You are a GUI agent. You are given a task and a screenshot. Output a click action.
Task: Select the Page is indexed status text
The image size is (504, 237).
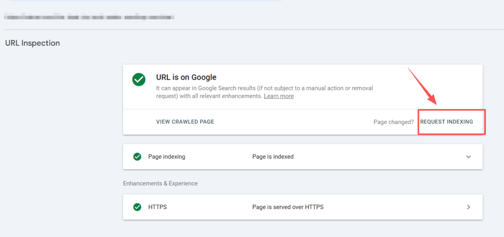click(x=273, y=157)
